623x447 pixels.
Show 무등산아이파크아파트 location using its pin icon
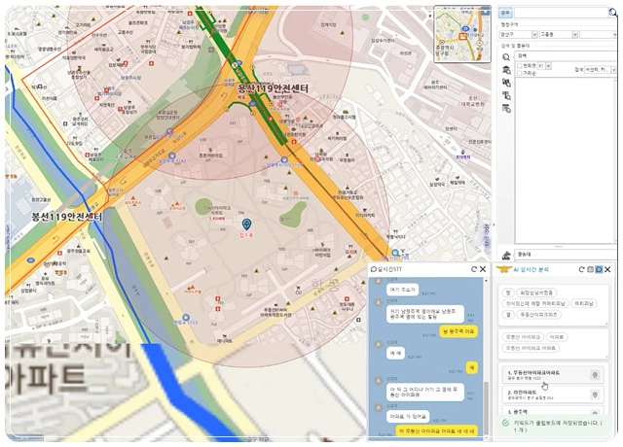(x=595, y=375)
